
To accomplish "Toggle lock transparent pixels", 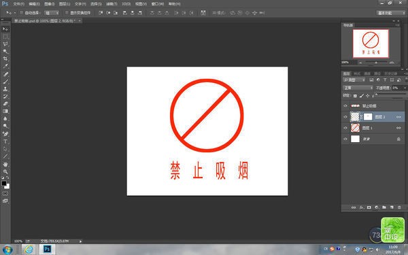I will pos(355,96).
